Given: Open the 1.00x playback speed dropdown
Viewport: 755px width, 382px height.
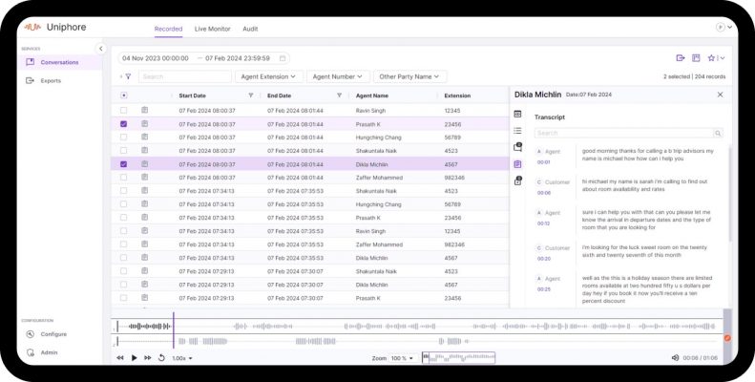Looking at the screenshot, I should coord(181,358).
